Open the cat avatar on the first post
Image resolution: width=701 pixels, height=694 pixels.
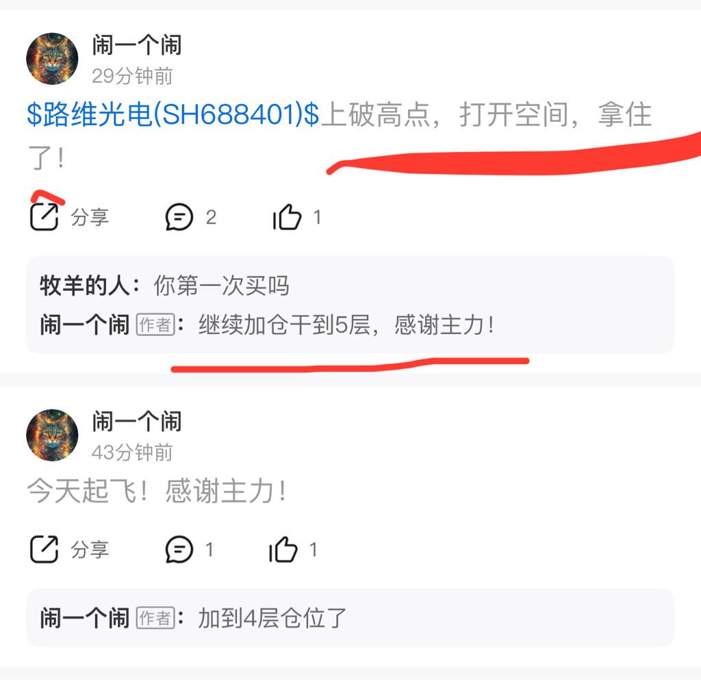coord(52,59)
